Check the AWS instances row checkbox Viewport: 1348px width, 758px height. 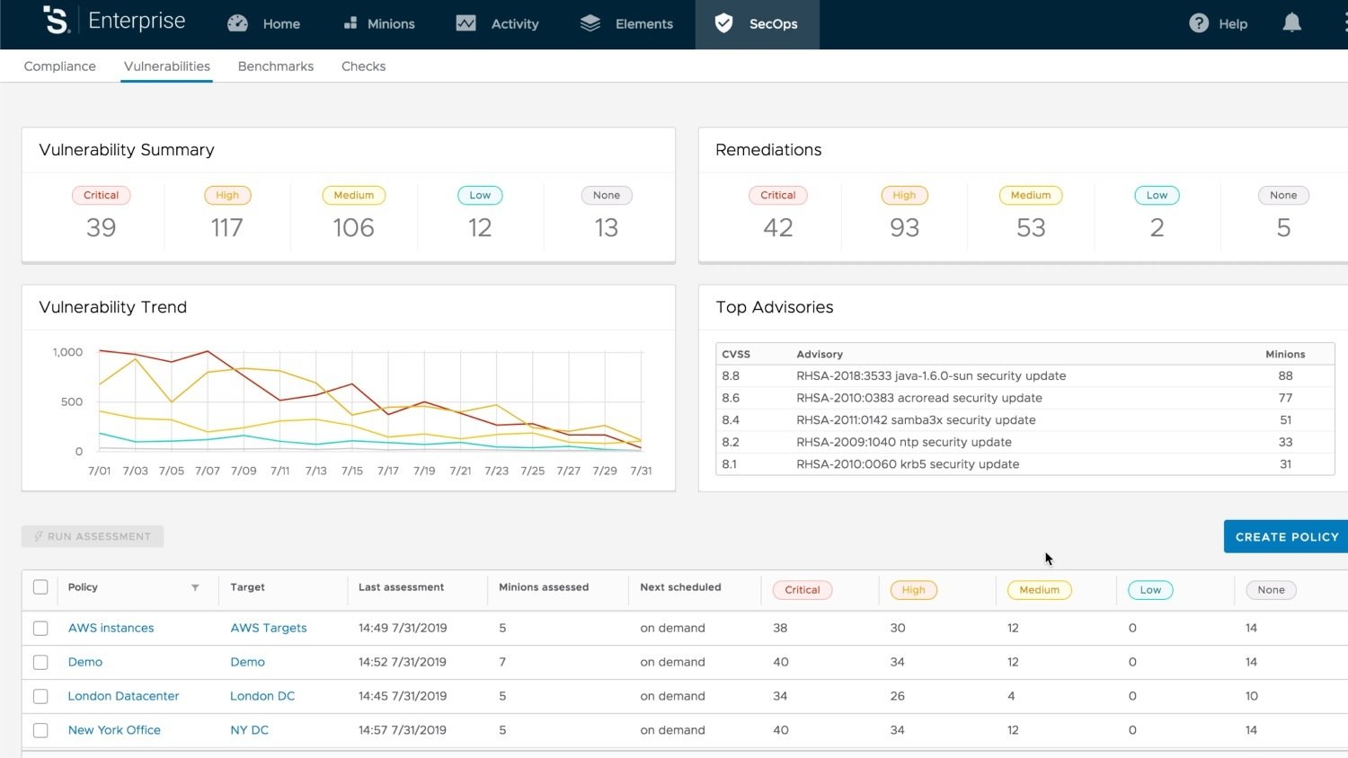[x=40, y=628]
